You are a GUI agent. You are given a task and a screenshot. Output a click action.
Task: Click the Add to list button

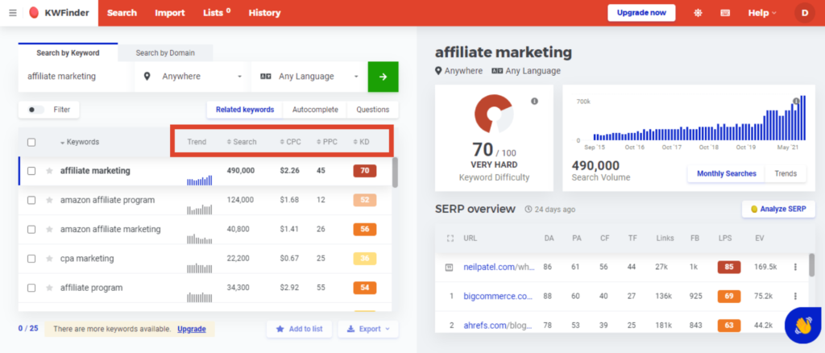coord(299,329)
